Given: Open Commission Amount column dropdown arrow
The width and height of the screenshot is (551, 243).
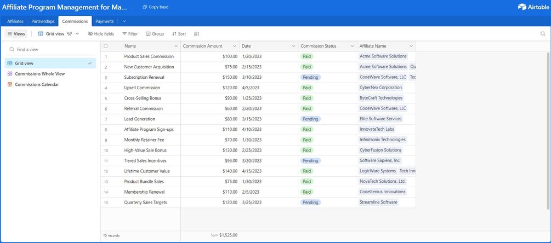Looking at the screenshot, I should pyautogui.click(x=235, y=47).
